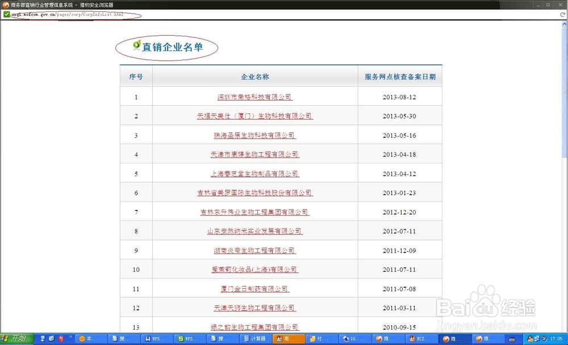
Task: Open company link 天津天狮生物工程有限公司
Action: point(255,308)
